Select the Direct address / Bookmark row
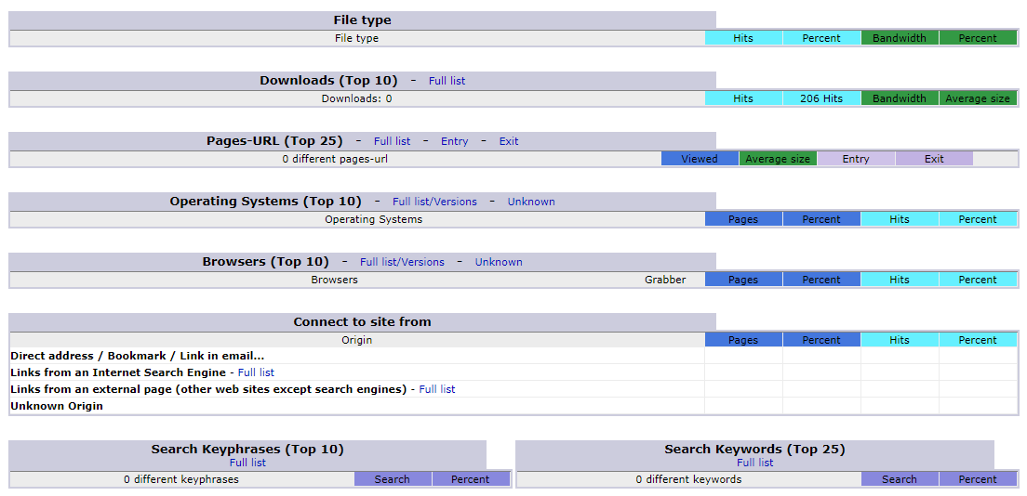Screen dimensions: 1027x496 137,356
